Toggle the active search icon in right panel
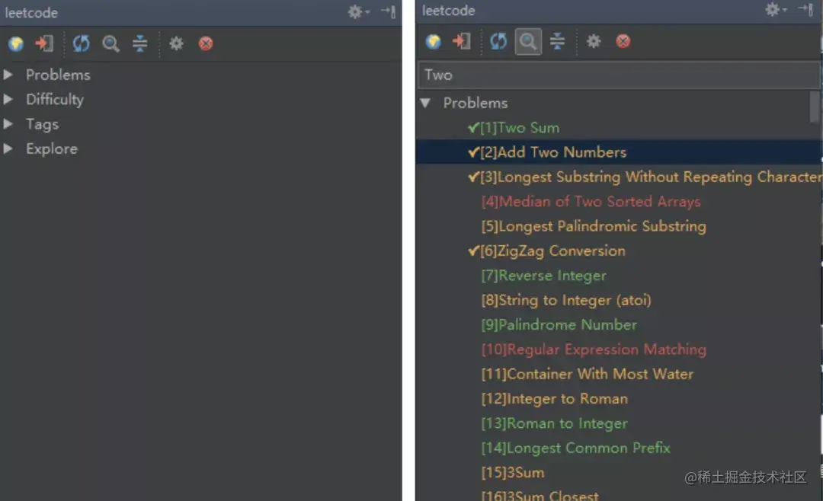Screen dimensions: 823x501 [x=528, y=42]
